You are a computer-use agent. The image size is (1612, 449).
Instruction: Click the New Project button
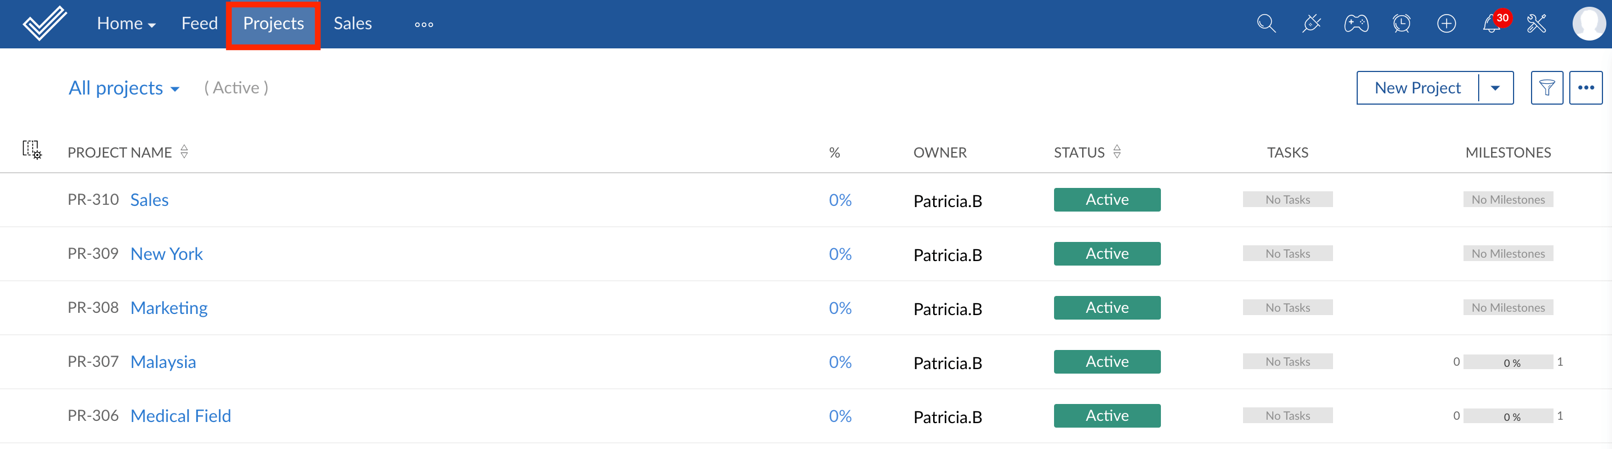click(x=1417, y=88)
